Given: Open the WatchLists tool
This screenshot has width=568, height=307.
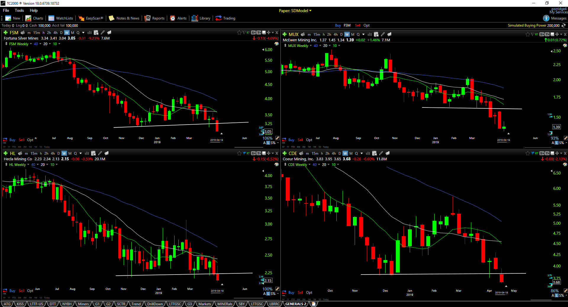Looking at the screenshot, I should [61, 18].
